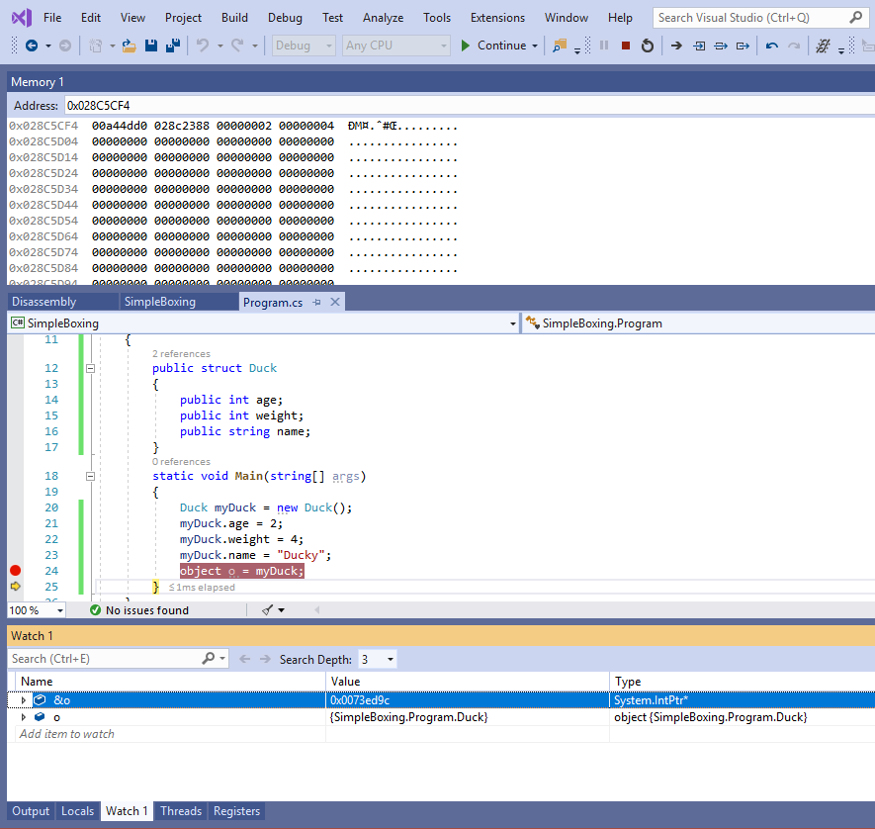Stop debugging with the red square
Viewport: 875px width, 829px height.
[625, 46]
